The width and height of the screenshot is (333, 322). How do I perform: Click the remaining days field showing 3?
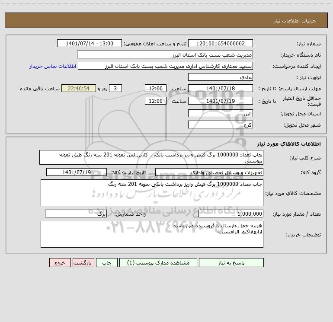115,88
